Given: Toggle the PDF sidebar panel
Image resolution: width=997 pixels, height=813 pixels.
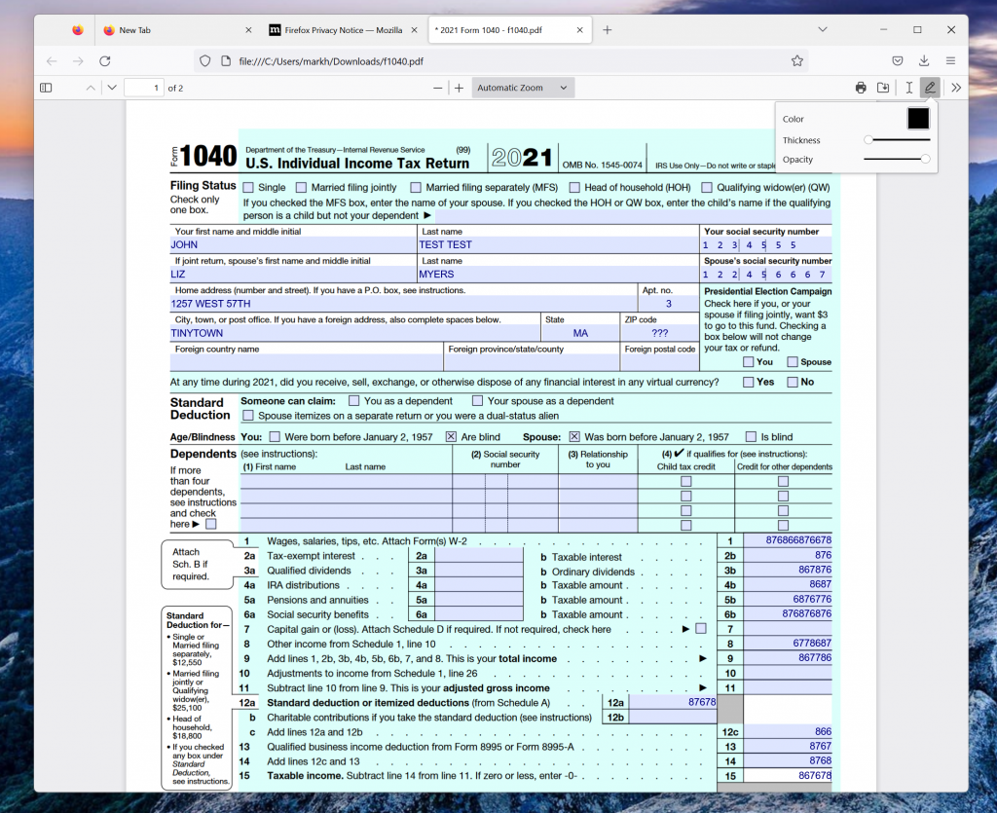Looking at the screenshot, I should pyautogui.click(x=45, y=87).
